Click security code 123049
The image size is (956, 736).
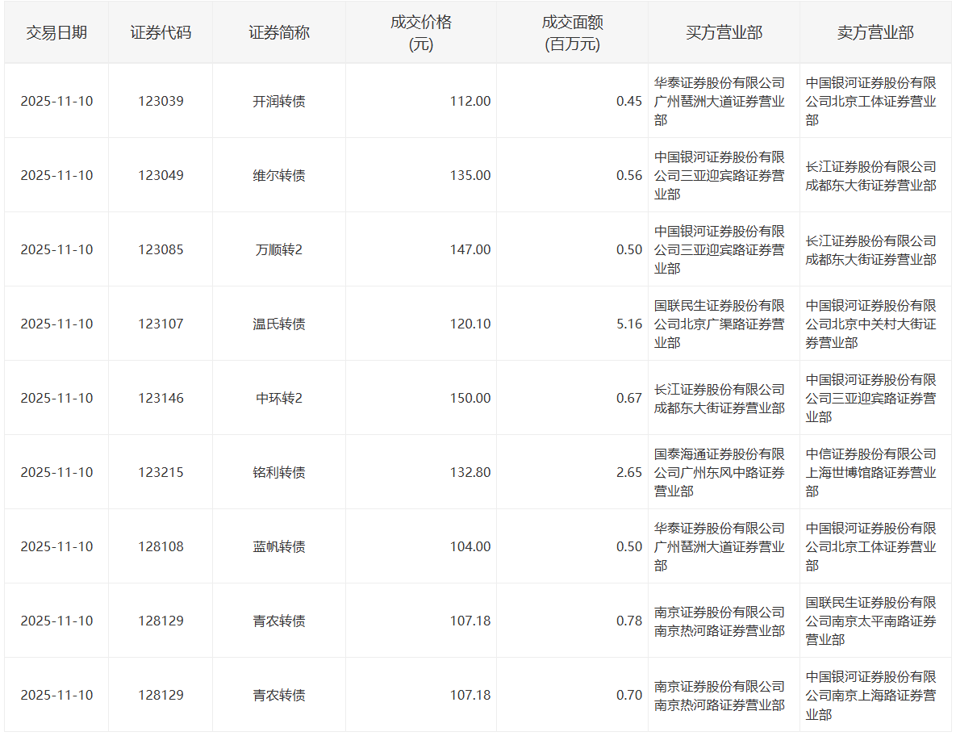pos(161,176)
